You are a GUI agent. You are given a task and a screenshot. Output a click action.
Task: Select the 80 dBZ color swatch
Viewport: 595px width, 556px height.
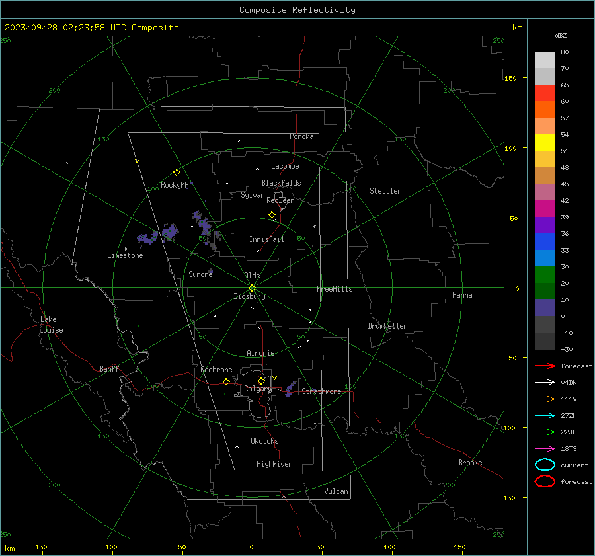point(545,60)
